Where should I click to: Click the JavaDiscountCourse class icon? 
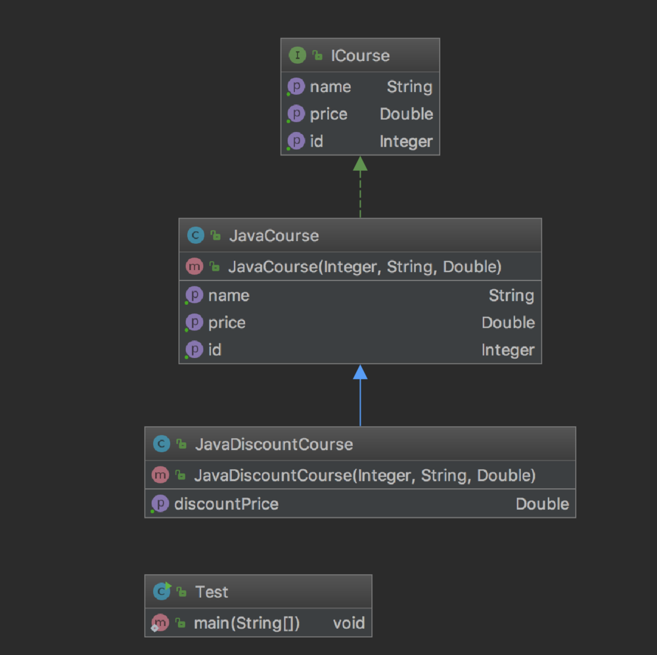point(161,445)
